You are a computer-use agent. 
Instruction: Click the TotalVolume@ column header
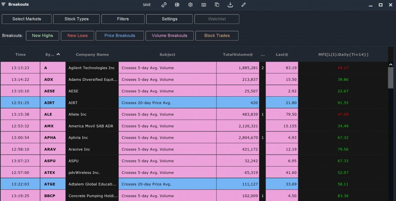(x=237, y=55)
